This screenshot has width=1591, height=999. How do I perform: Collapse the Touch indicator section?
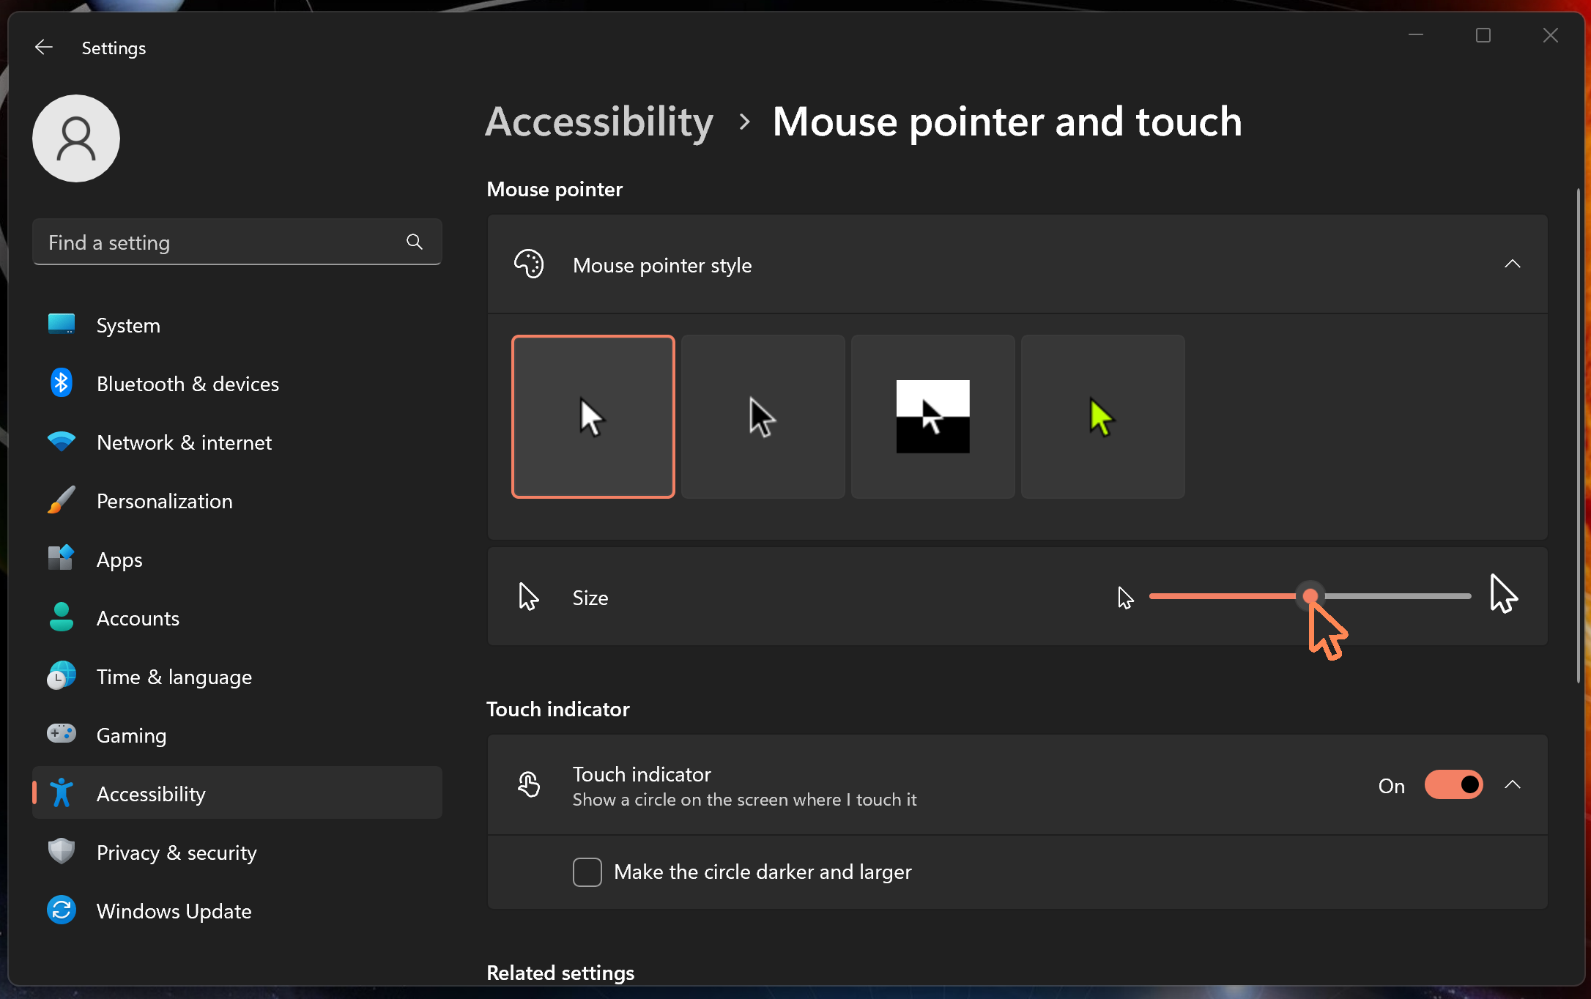pyautogui.click(x=1513, y=784)
